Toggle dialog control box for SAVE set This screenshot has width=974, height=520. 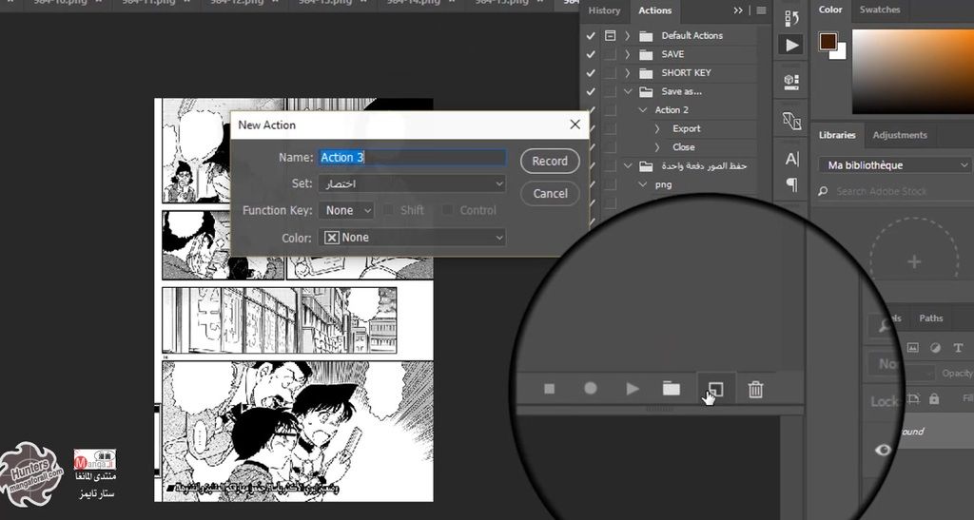[x=611, y=54]
